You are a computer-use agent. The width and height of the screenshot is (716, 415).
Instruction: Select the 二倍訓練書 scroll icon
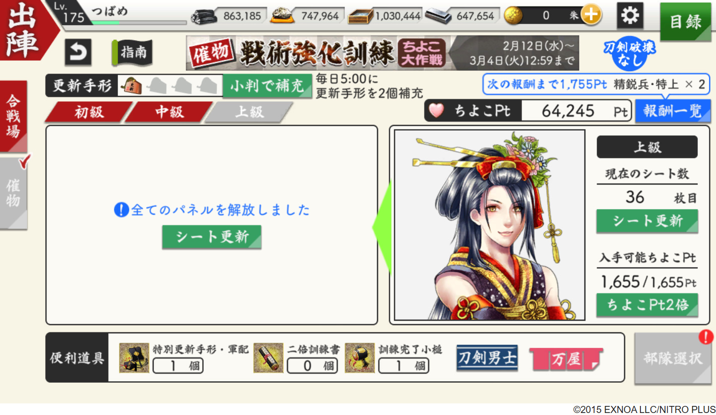point(268,358)
